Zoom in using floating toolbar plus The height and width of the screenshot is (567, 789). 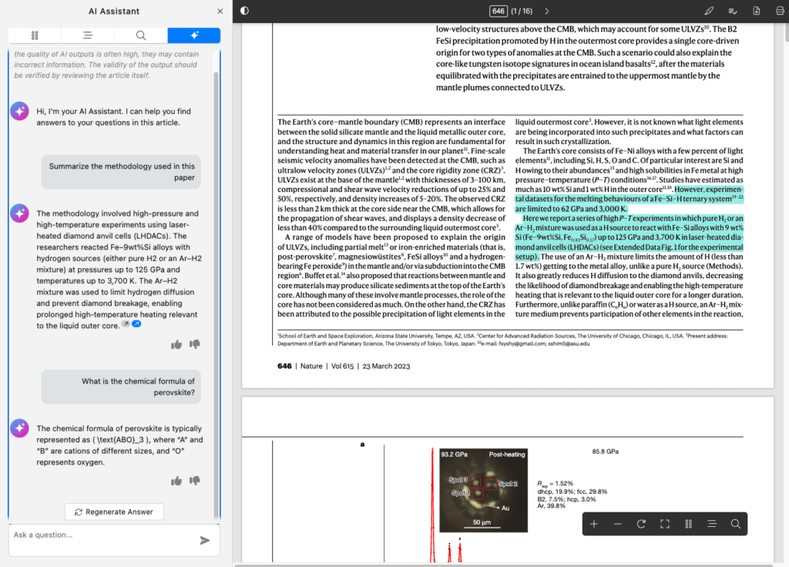pos(594,524)
